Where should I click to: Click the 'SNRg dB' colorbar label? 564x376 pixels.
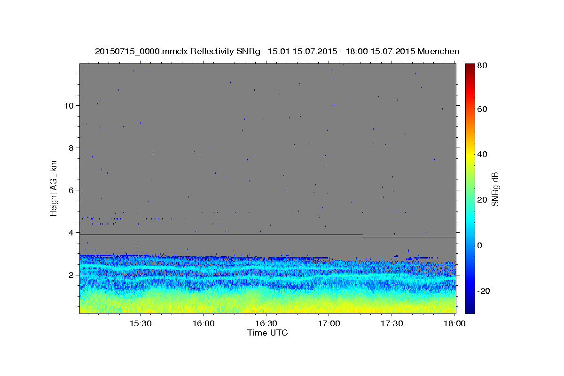[494, 188]
